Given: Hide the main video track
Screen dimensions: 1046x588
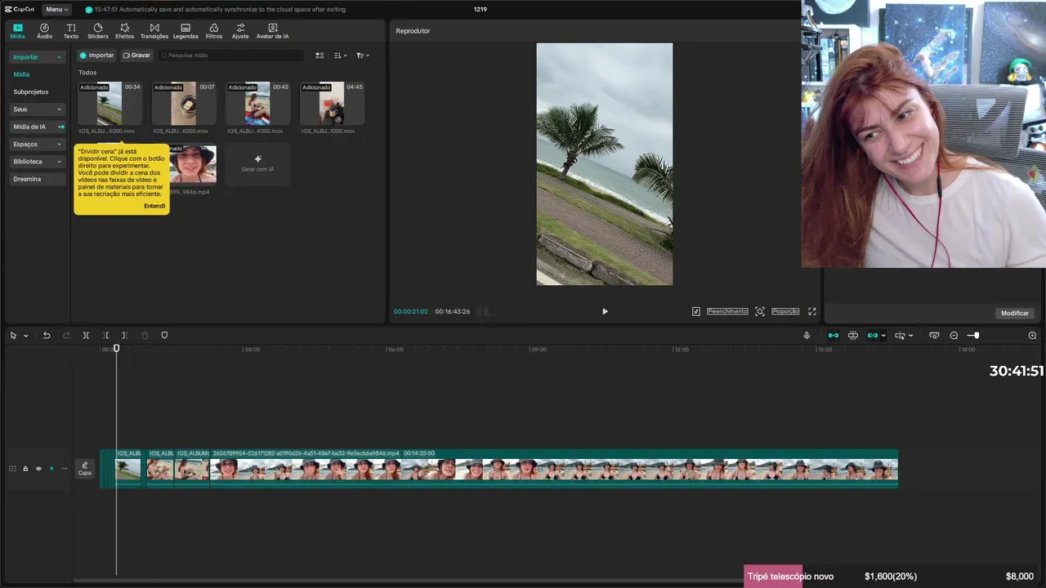Looking at the screenshot, I should tap(38, 469).
